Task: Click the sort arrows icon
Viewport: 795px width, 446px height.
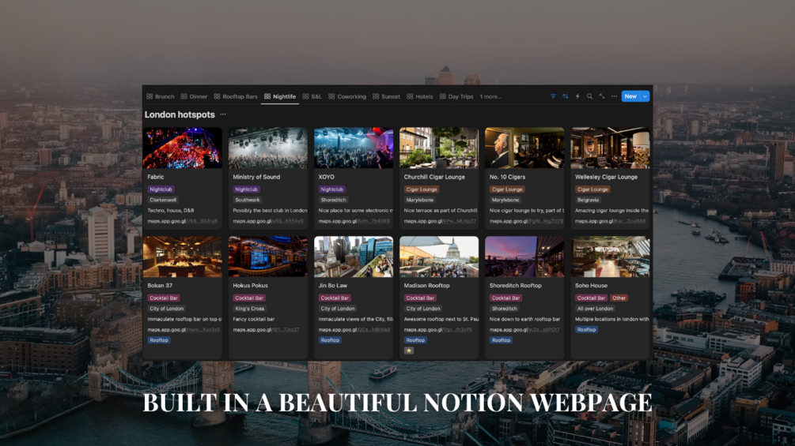Action: [x=566, y=96]
